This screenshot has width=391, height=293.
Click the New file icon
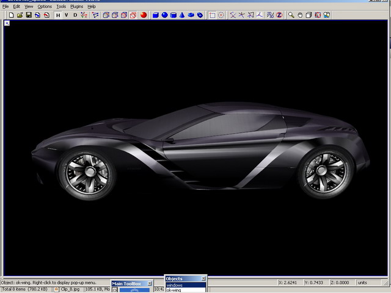coord(11,15)
